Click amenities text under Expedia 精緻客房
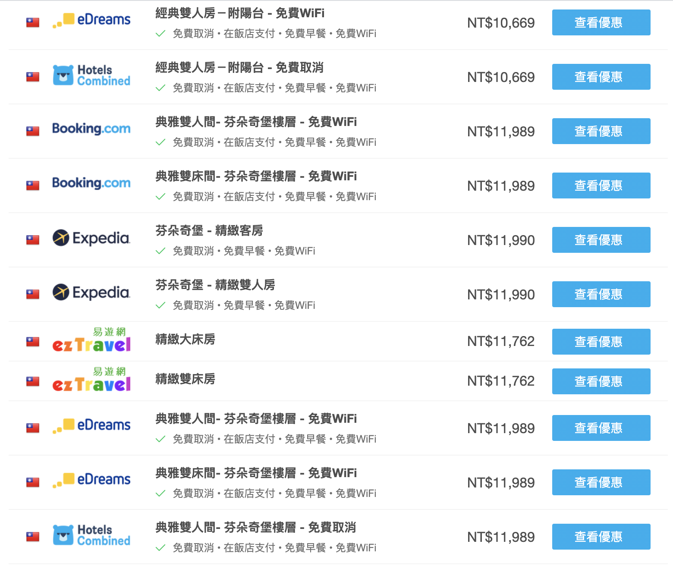Screen dimensions: 673x566 (244, 251)
